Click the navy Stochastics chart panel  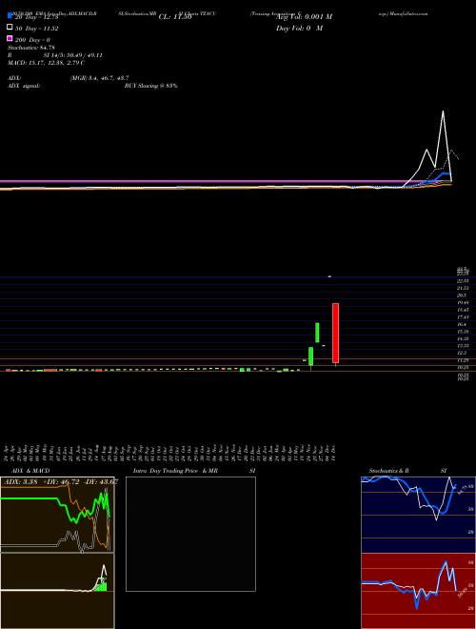[x=418, y=515]
